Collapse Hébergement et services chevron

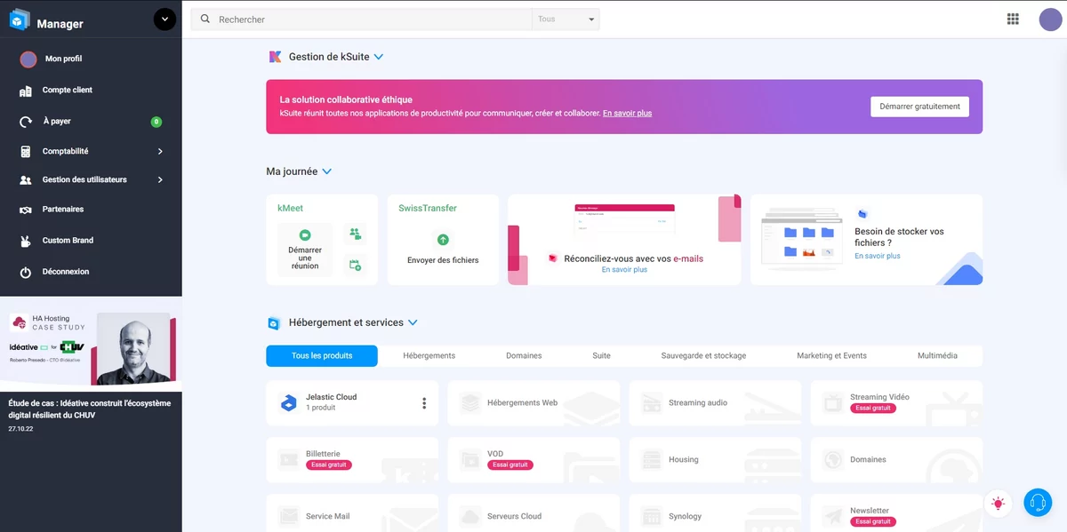click(413, 323)
